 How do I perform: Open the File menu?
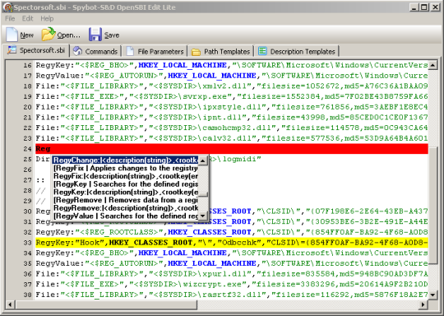10,19
